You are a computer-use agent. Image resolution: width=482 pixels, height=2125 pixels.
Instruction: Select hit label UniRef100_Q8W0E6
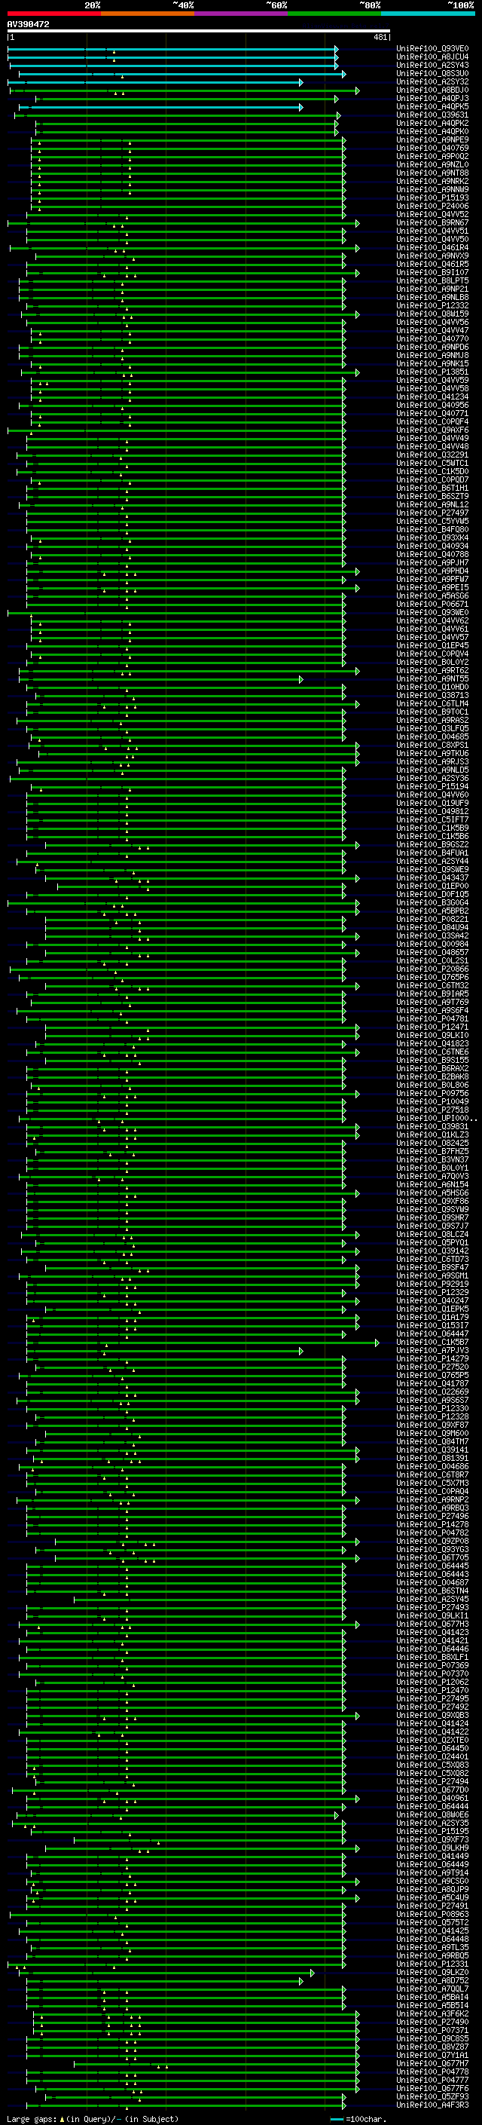432,1815
